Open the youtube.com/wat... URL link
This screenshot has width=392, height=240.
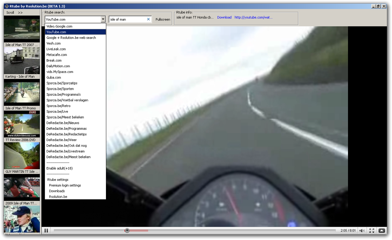click(254, 17)
